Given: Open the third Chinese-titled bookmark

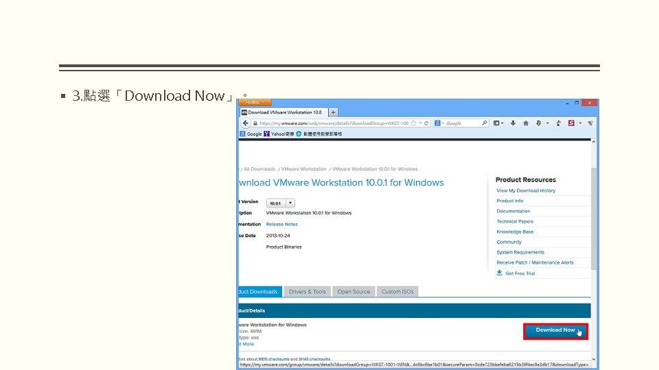Looking at the screenshot, I should [x=319, y=134].
